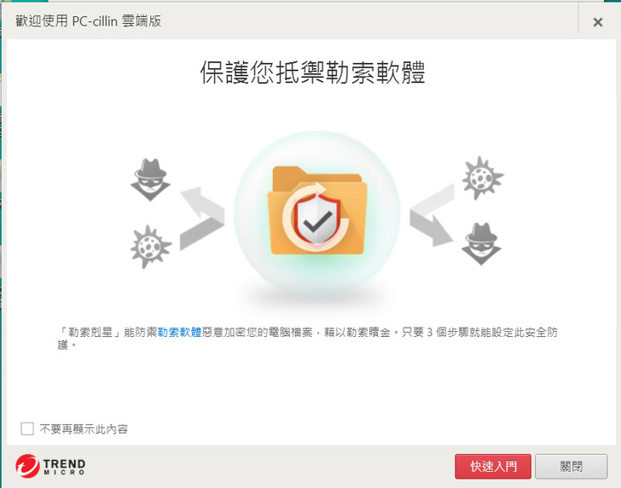Click the bottom-left virus germ icon
This screenshot has height=488, width=621.
[x=150, y=247]
